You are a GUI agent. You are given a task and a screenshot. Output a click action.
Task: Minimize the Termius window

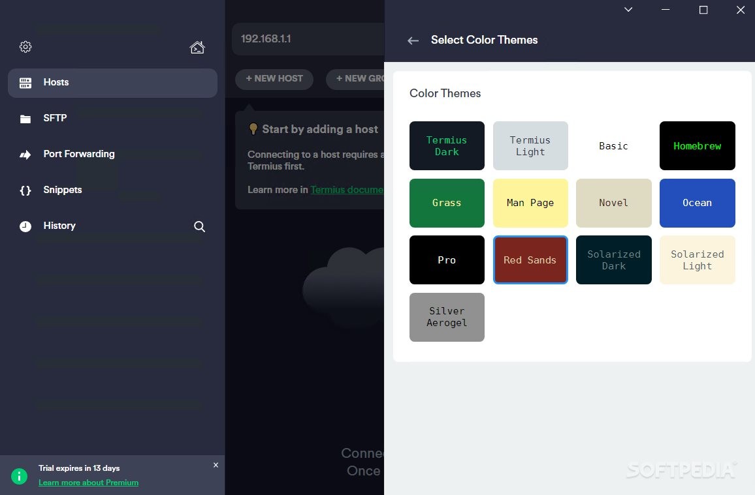666,10
